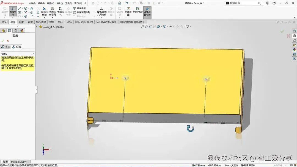Click Mirror Entities (镜向实体) tool
The width and height of the screenshot is (297, 167).
79,8
